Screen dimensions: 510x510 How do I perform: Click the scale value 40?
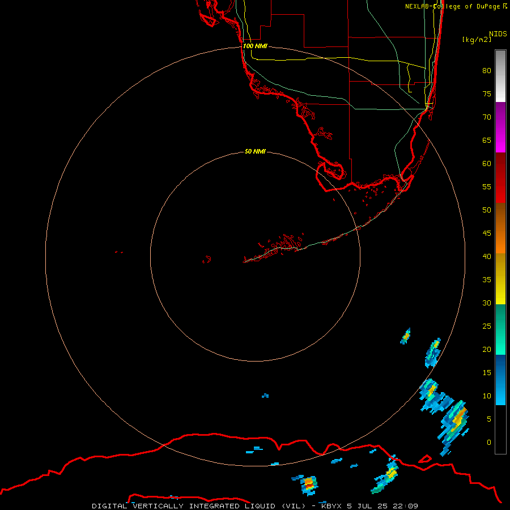click(487, 256)
